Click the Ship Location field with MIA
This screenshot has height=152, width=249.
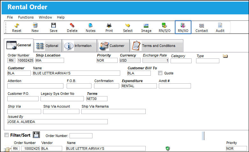click(50, 60)
